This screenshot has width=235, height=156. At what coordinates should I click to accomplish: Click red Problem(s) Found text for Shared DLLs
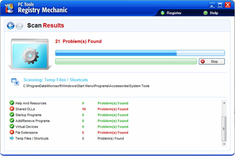coord(113,109)
